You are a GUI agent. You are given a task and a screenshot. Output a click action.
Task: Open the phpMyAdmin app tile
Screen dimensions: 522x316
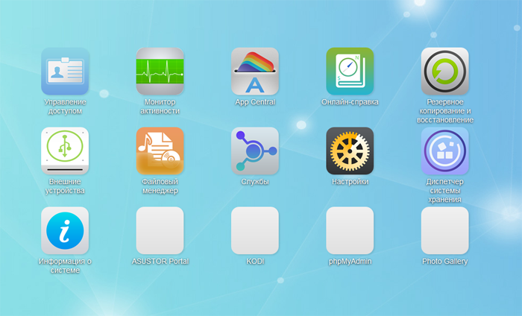click(350, 230)
